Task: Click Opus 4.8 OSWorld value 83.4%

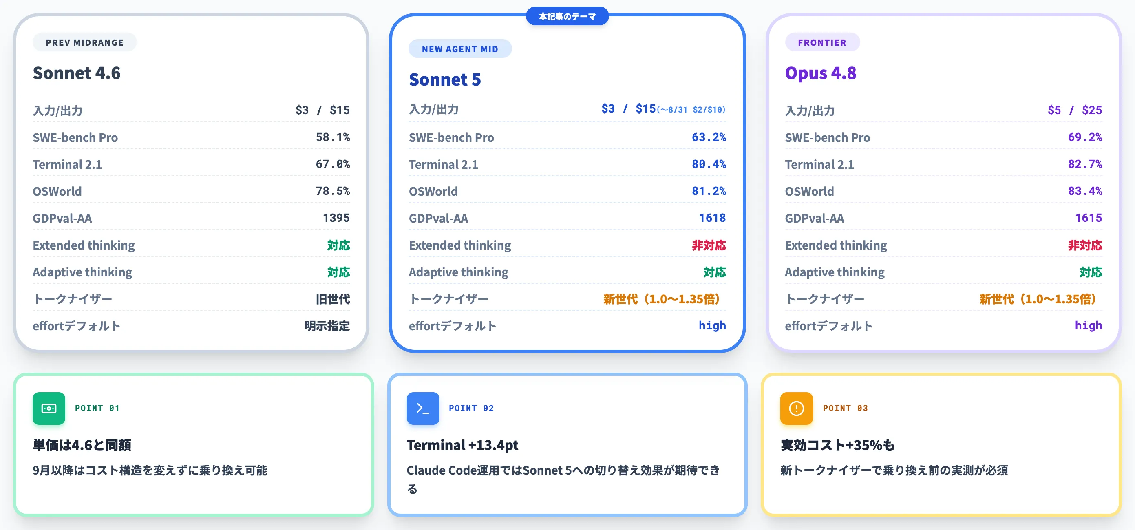Action: coord(1085,191)
